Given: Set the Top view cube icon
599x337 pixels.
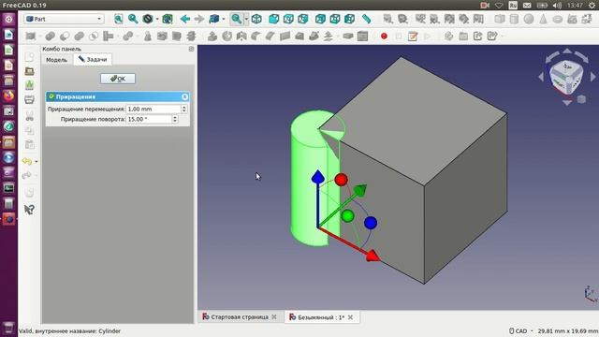Looking at the screenshot, I should (288, 19).
